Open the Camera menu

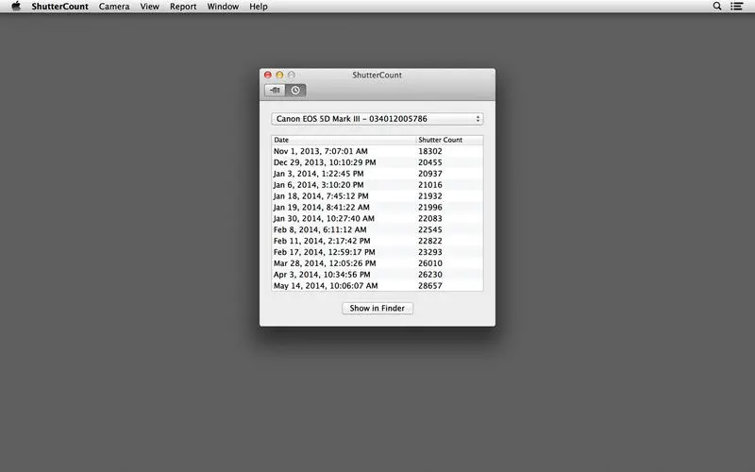114,7
